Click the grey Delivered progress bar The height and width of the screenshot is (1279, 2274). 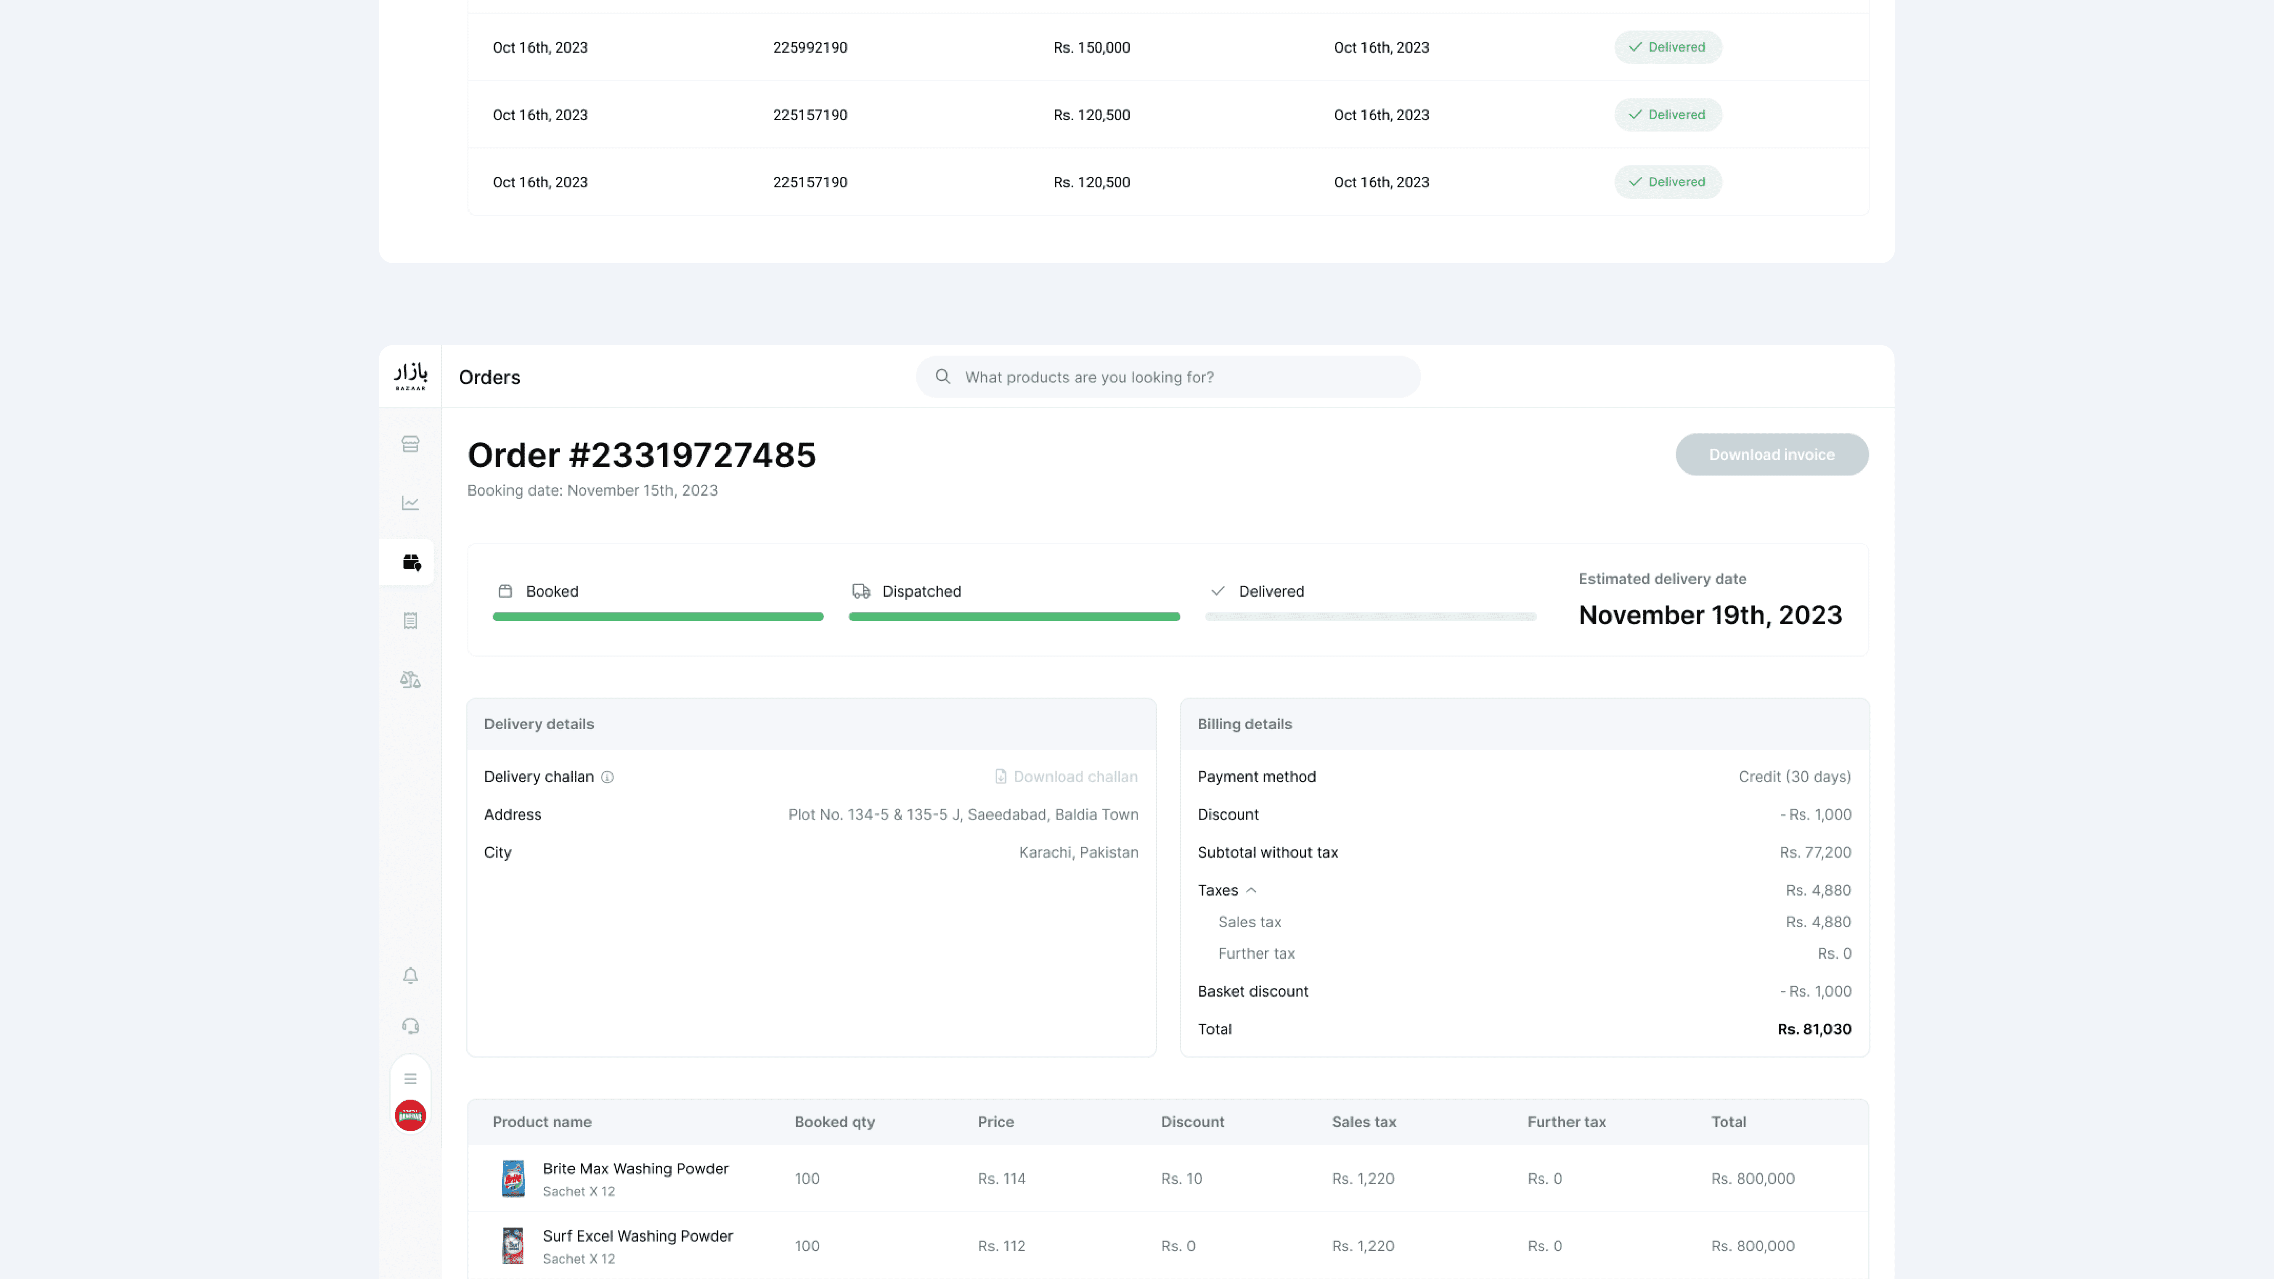click(1371, 617)
